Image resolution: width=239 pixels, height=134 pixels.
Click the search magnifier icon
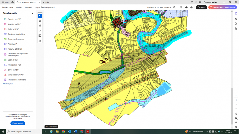pos(174,7)
